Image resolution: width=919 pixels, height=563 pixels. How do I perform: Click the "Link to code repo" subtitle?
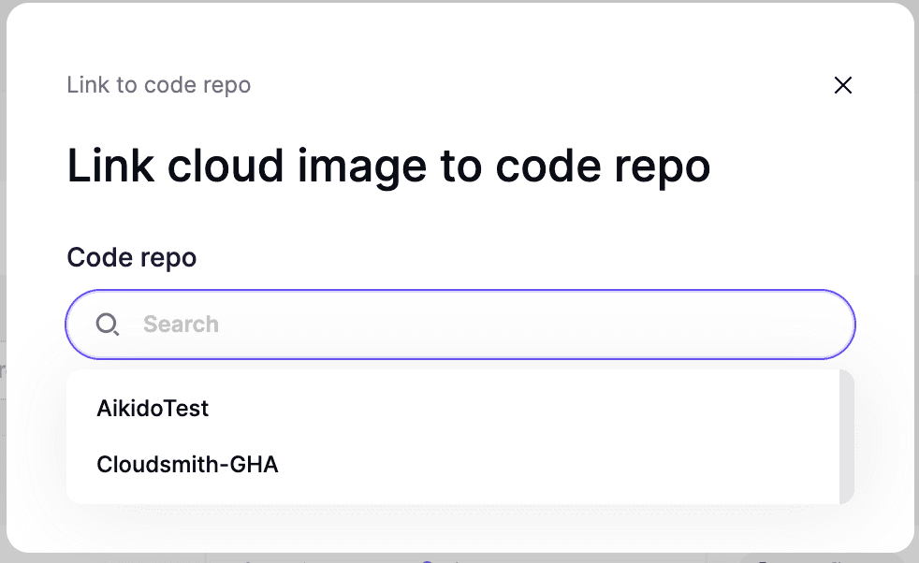(x=158, y=85)
